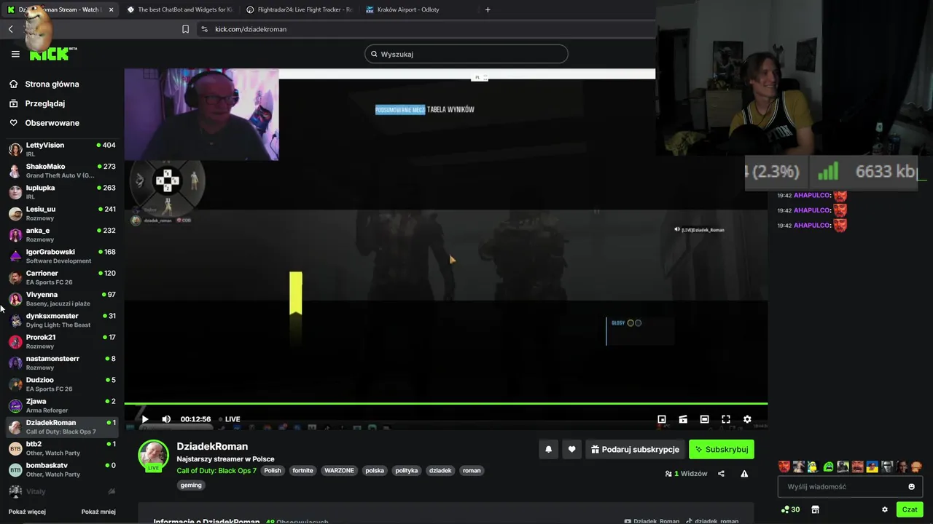
Task: Open chat settings gear
Action: pos(885,509)
